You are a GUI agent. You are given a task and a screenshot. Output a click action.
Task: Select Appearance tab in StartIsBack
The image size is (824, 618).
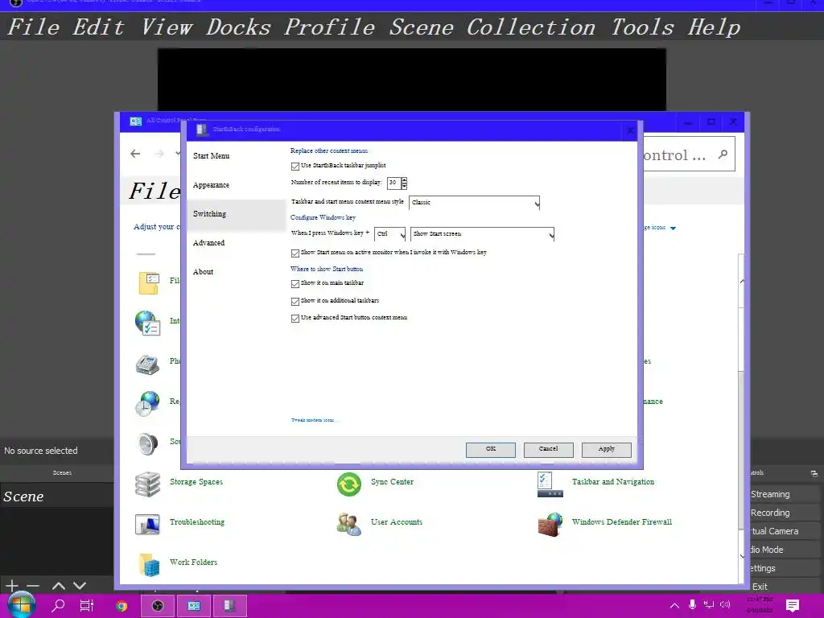click(x=237, y=185)
